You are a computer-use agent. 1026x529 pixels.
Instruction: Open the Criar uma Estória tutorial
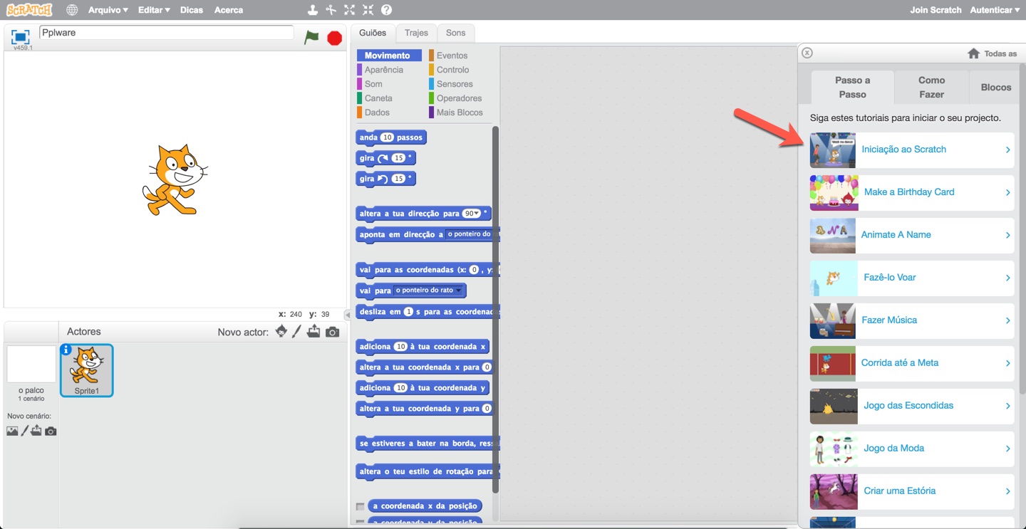(912, 491)
